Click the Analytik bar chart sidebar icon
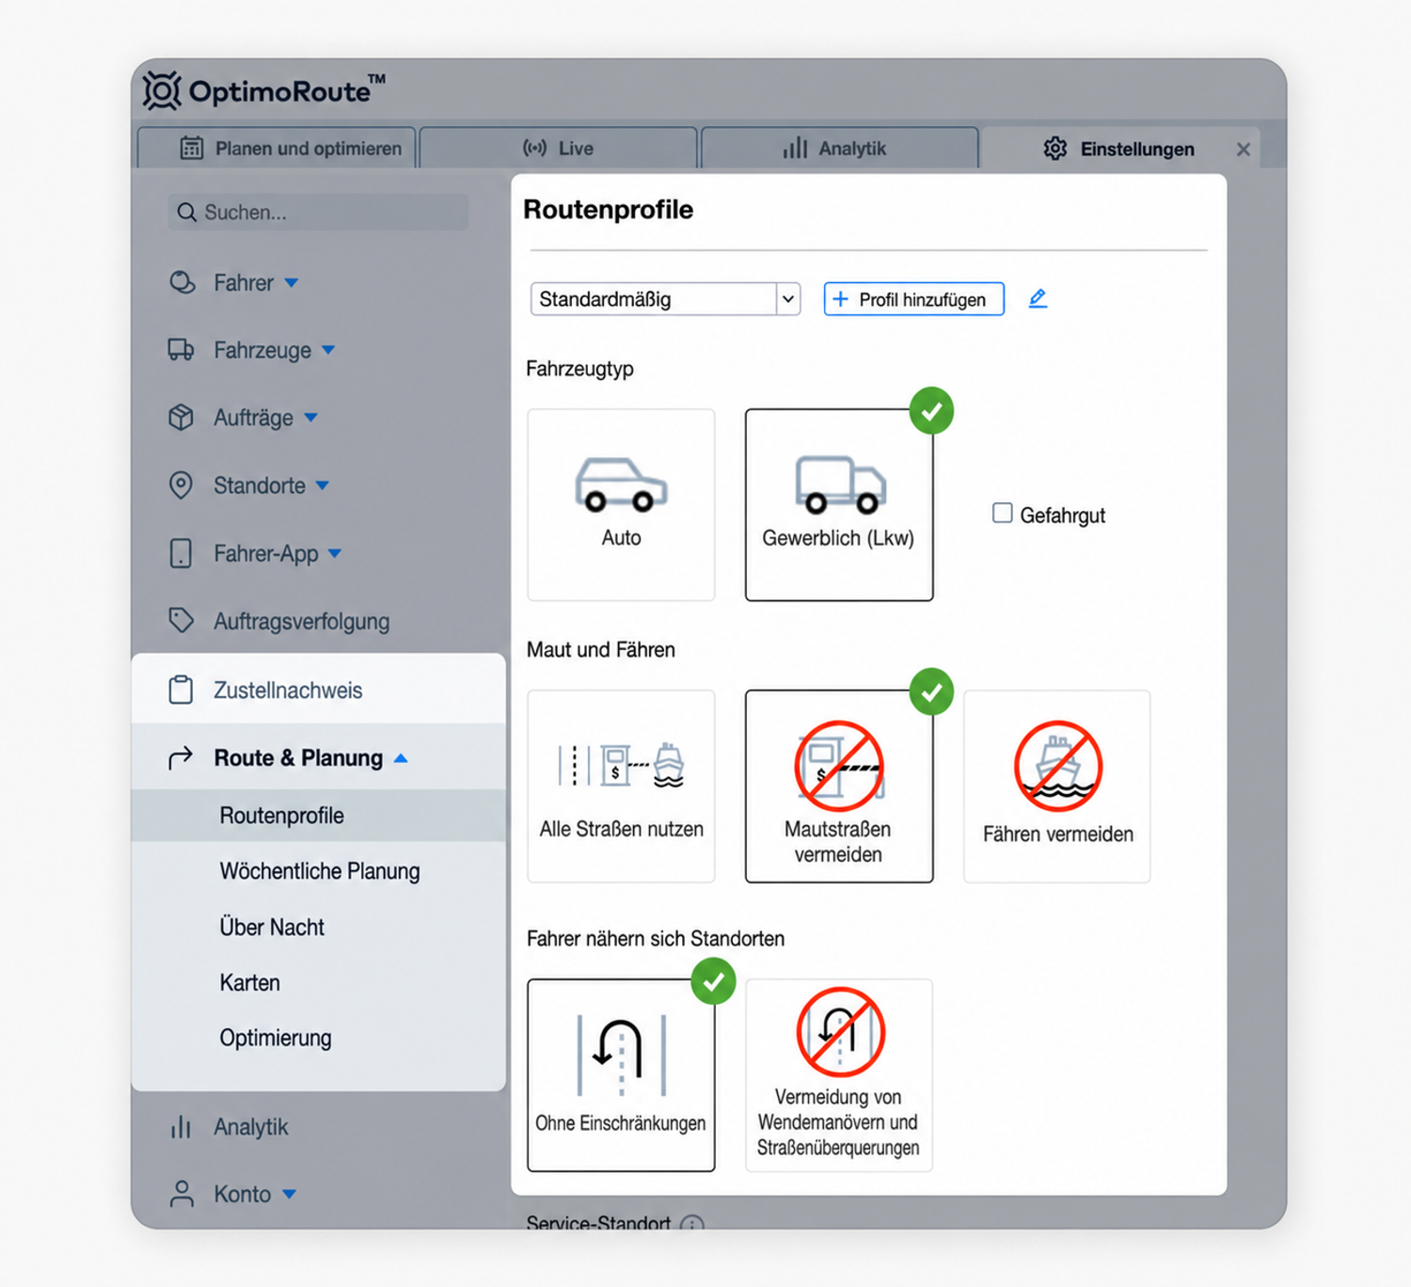This screenshot has height=1287, width=1411. [x=181, y=1127]
